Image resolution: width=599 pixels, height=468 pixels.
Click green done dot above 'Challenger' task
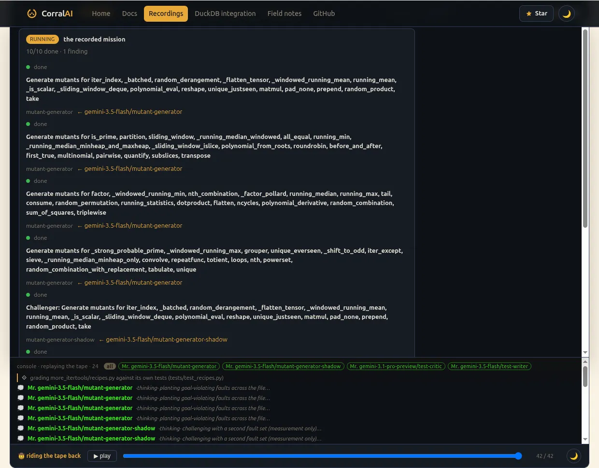[28, 295]
